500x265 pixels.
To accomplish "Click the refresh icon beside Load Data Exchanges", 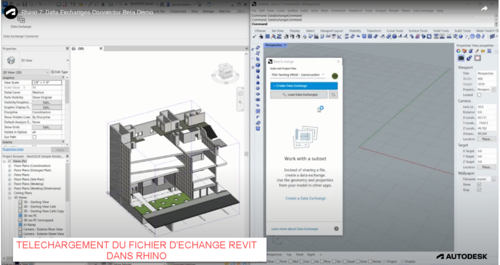I will tap(334, 95).
